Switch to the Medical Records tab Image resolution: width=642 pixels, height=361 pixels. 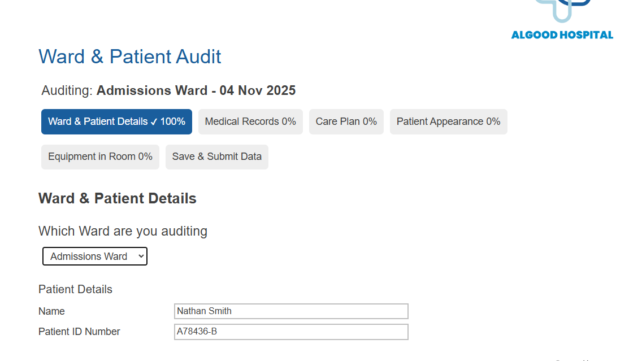(250, 121)
